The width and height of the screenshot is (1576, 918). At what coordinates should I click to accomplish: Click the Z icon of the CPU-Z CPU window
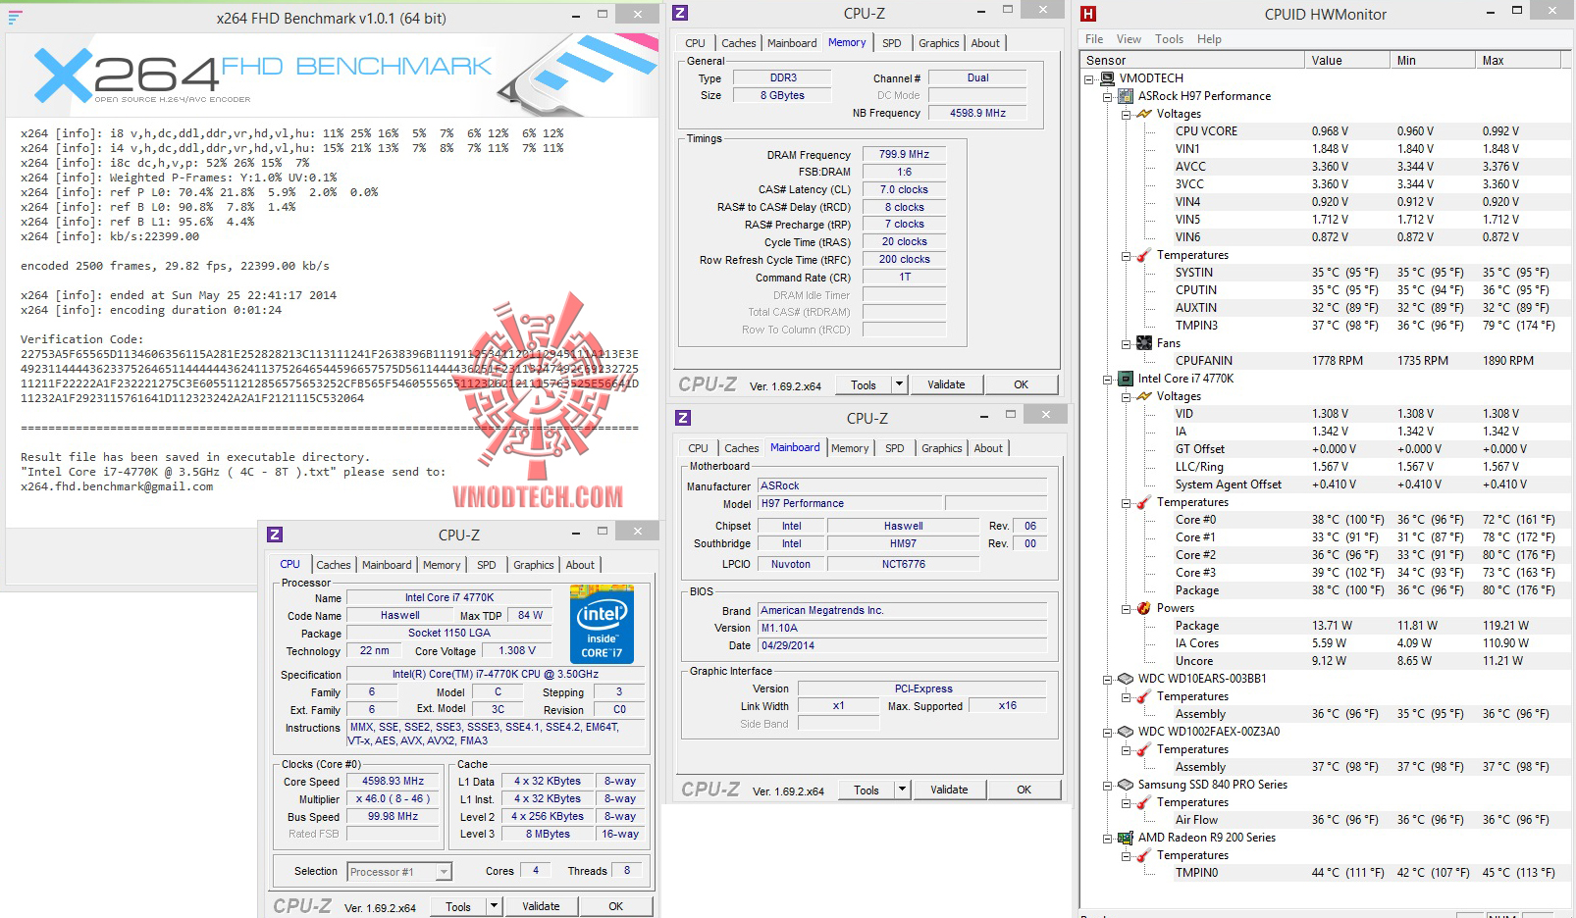(x=275, y=535)
